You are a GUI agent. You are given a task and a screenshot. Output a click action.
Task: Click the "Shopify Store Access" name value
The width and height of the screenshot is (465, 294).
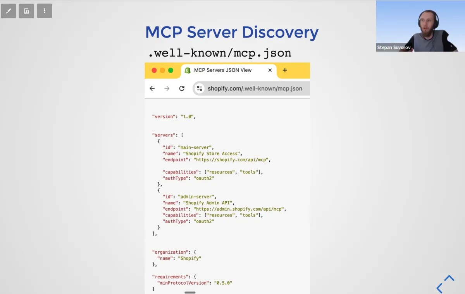pyautogui.click(x=212, y=154)
